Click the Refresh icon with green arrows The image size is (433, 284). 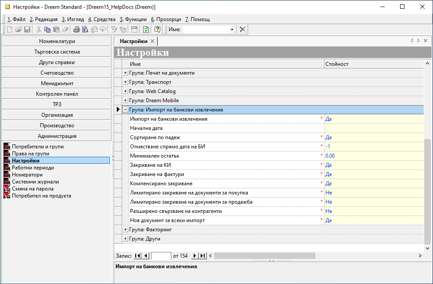[x=146, y=29]
